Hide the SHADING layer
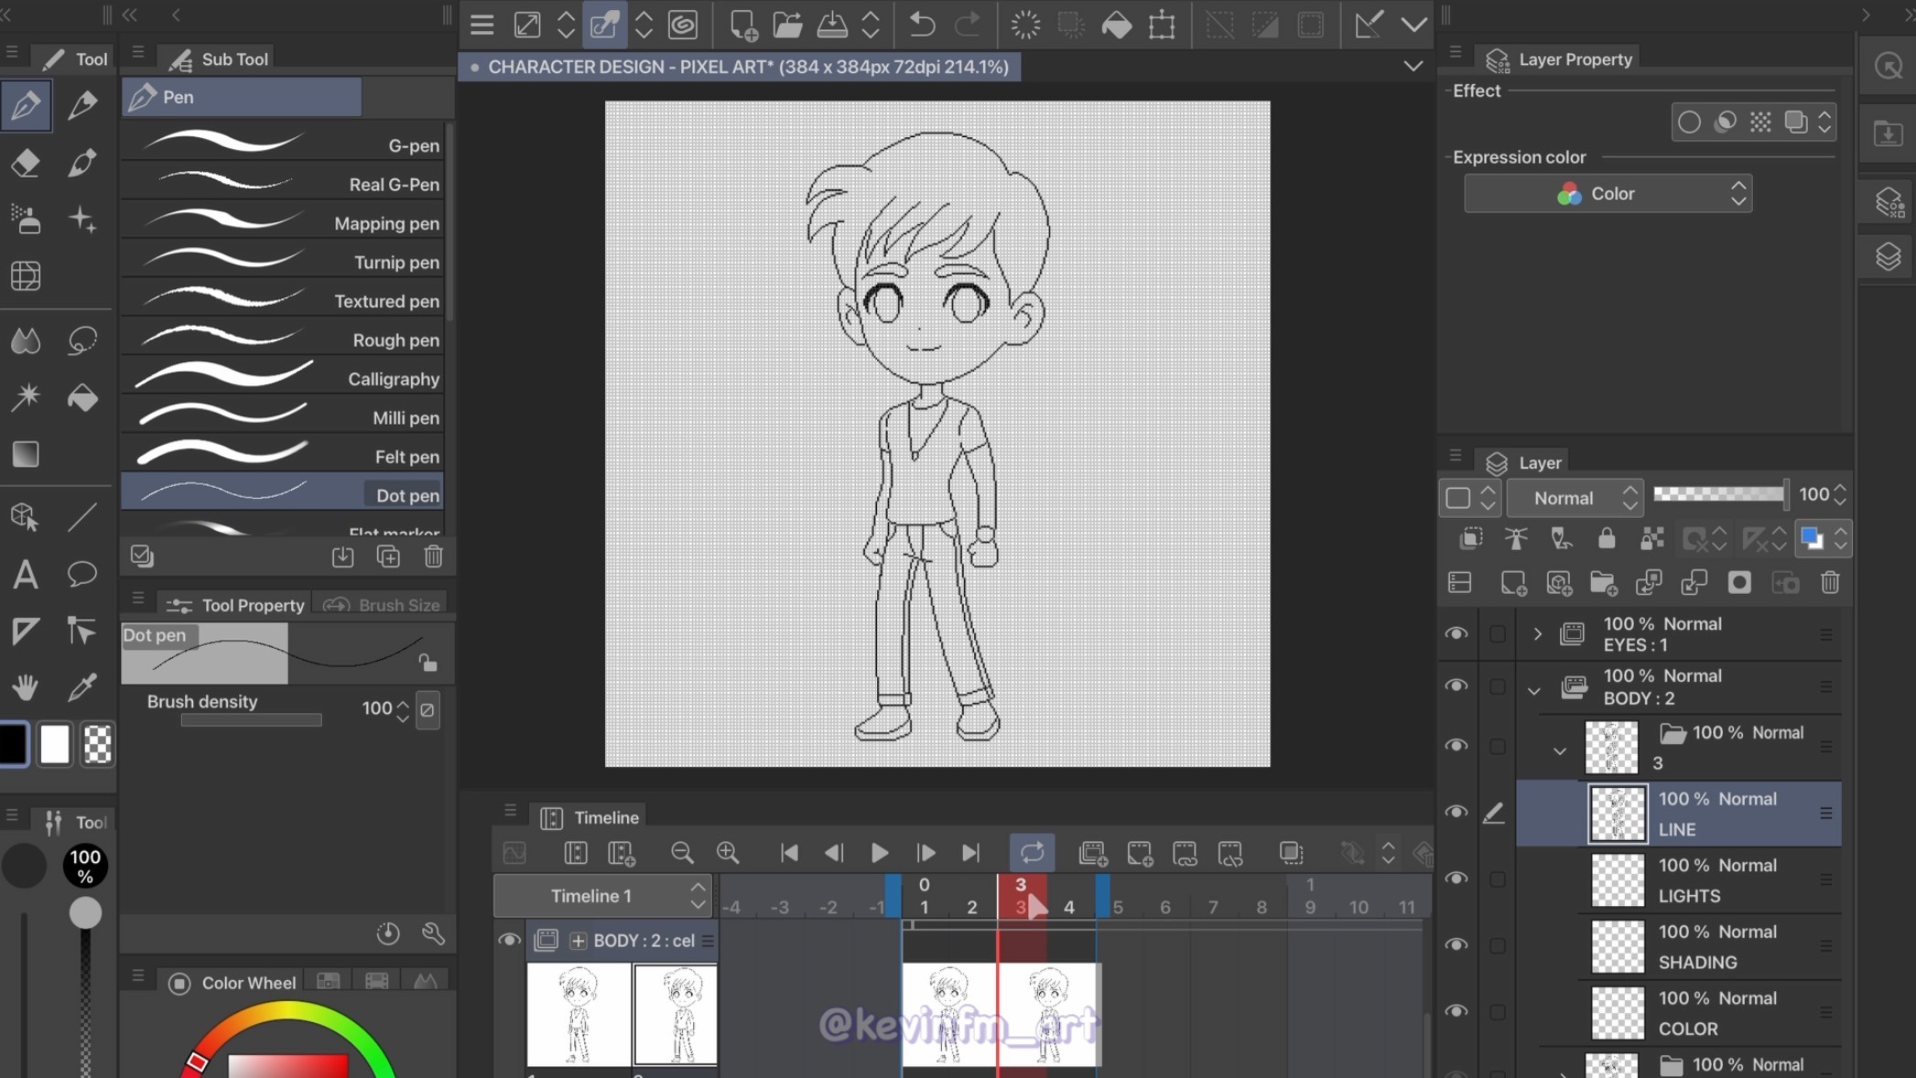1916x1078 pixels. pyautogui.click(x=1456, y=945)
